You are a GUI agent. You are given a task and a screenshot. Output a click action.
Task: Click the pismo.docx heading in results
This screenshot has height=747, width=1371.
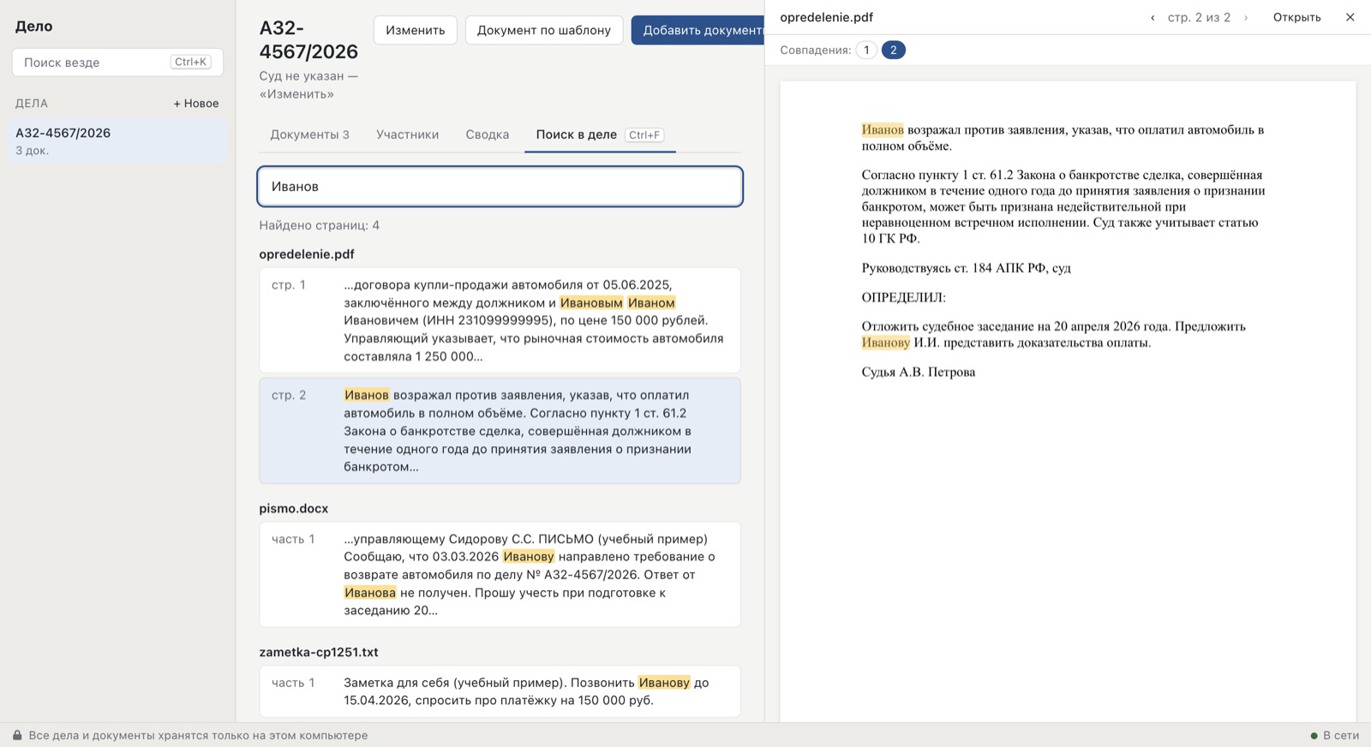click(294, 508)
